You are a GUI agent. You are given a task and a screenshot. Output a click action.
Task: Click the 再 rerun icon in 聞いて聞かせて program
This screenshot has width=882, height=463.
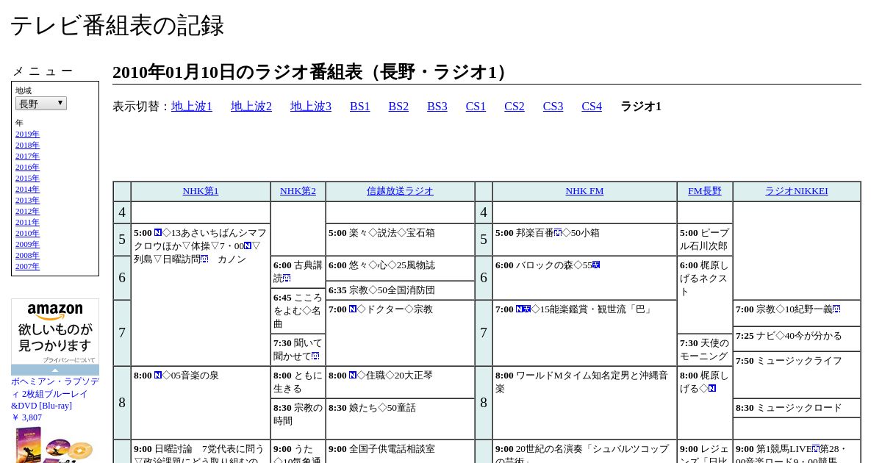pyautogui.click(x=315, y=356)
